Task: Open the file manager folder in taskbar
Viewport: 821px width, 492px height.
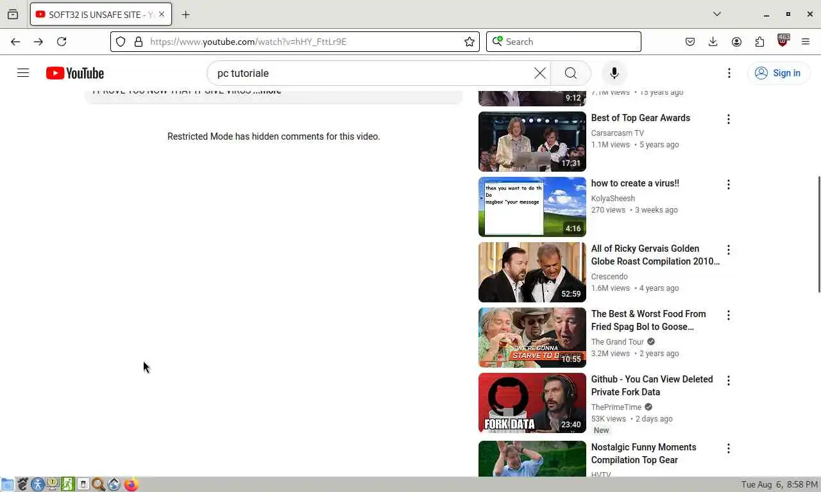Action: click(7, 484)
